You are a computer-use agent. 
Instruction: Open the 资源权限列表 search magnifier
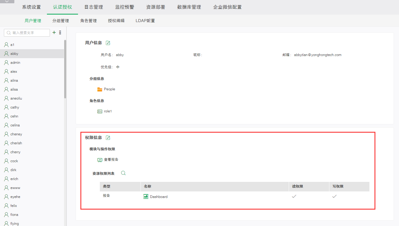(123, 172)
